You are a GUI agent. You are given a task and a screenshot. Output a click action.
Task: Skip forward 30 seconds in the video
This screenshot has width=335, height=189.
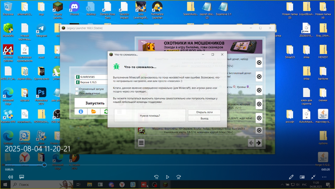pyautogui.click(x=179, y=177)
